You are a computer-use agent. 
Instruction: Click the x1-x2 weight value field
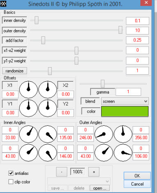click(x=137, y=50)
